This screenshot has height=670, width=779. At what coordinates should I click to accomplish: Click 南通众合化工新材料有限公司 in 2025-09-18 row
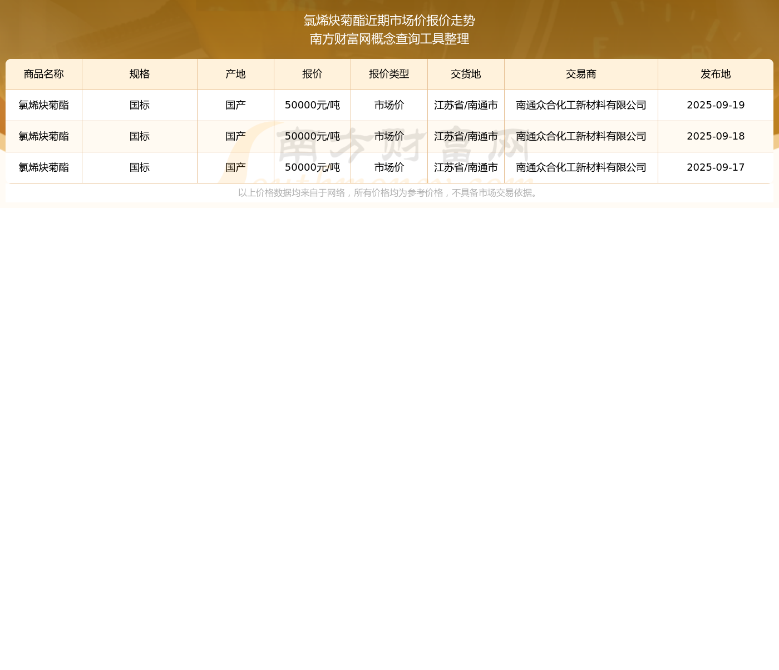pos(581,136)
